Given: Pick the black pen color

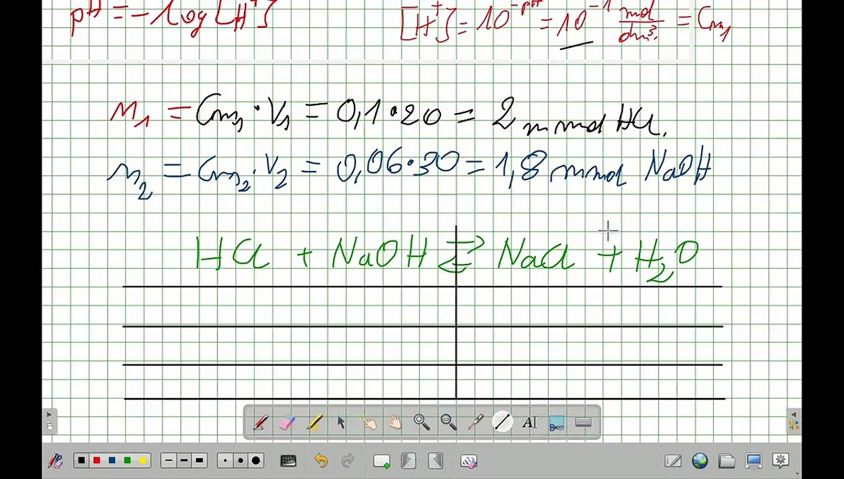Looking at the screenshot, I should tap(82, 460).
